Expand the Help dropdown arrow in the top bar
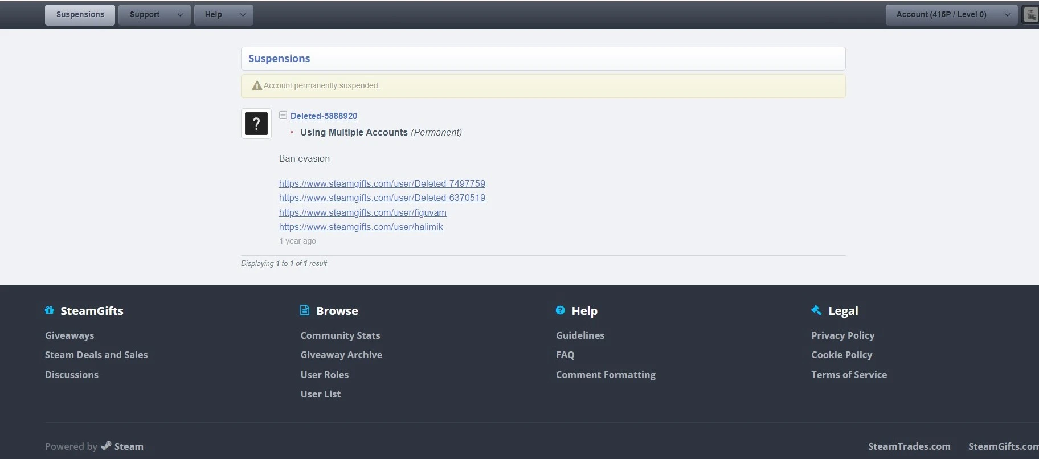Screen dimensions: 1039x459 point(243,15)
